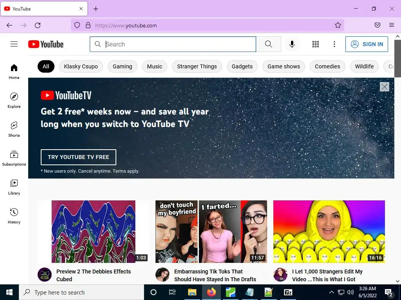Open the Tik Toks compilation thumbnail
Screen dimensions: 401x300
211,232
